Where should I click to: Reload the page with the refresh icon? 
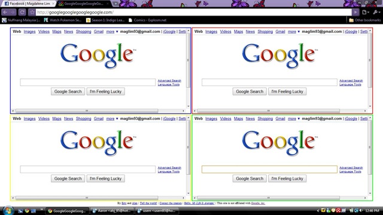click(x=22, y=12)
